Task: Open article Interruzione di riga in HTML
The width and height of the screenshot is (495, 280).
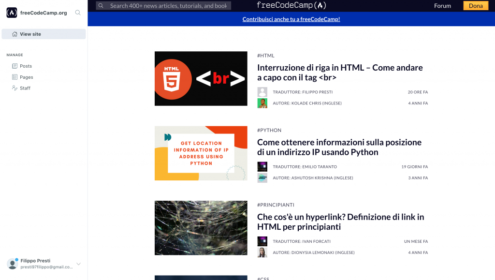Action: (340, 73)
